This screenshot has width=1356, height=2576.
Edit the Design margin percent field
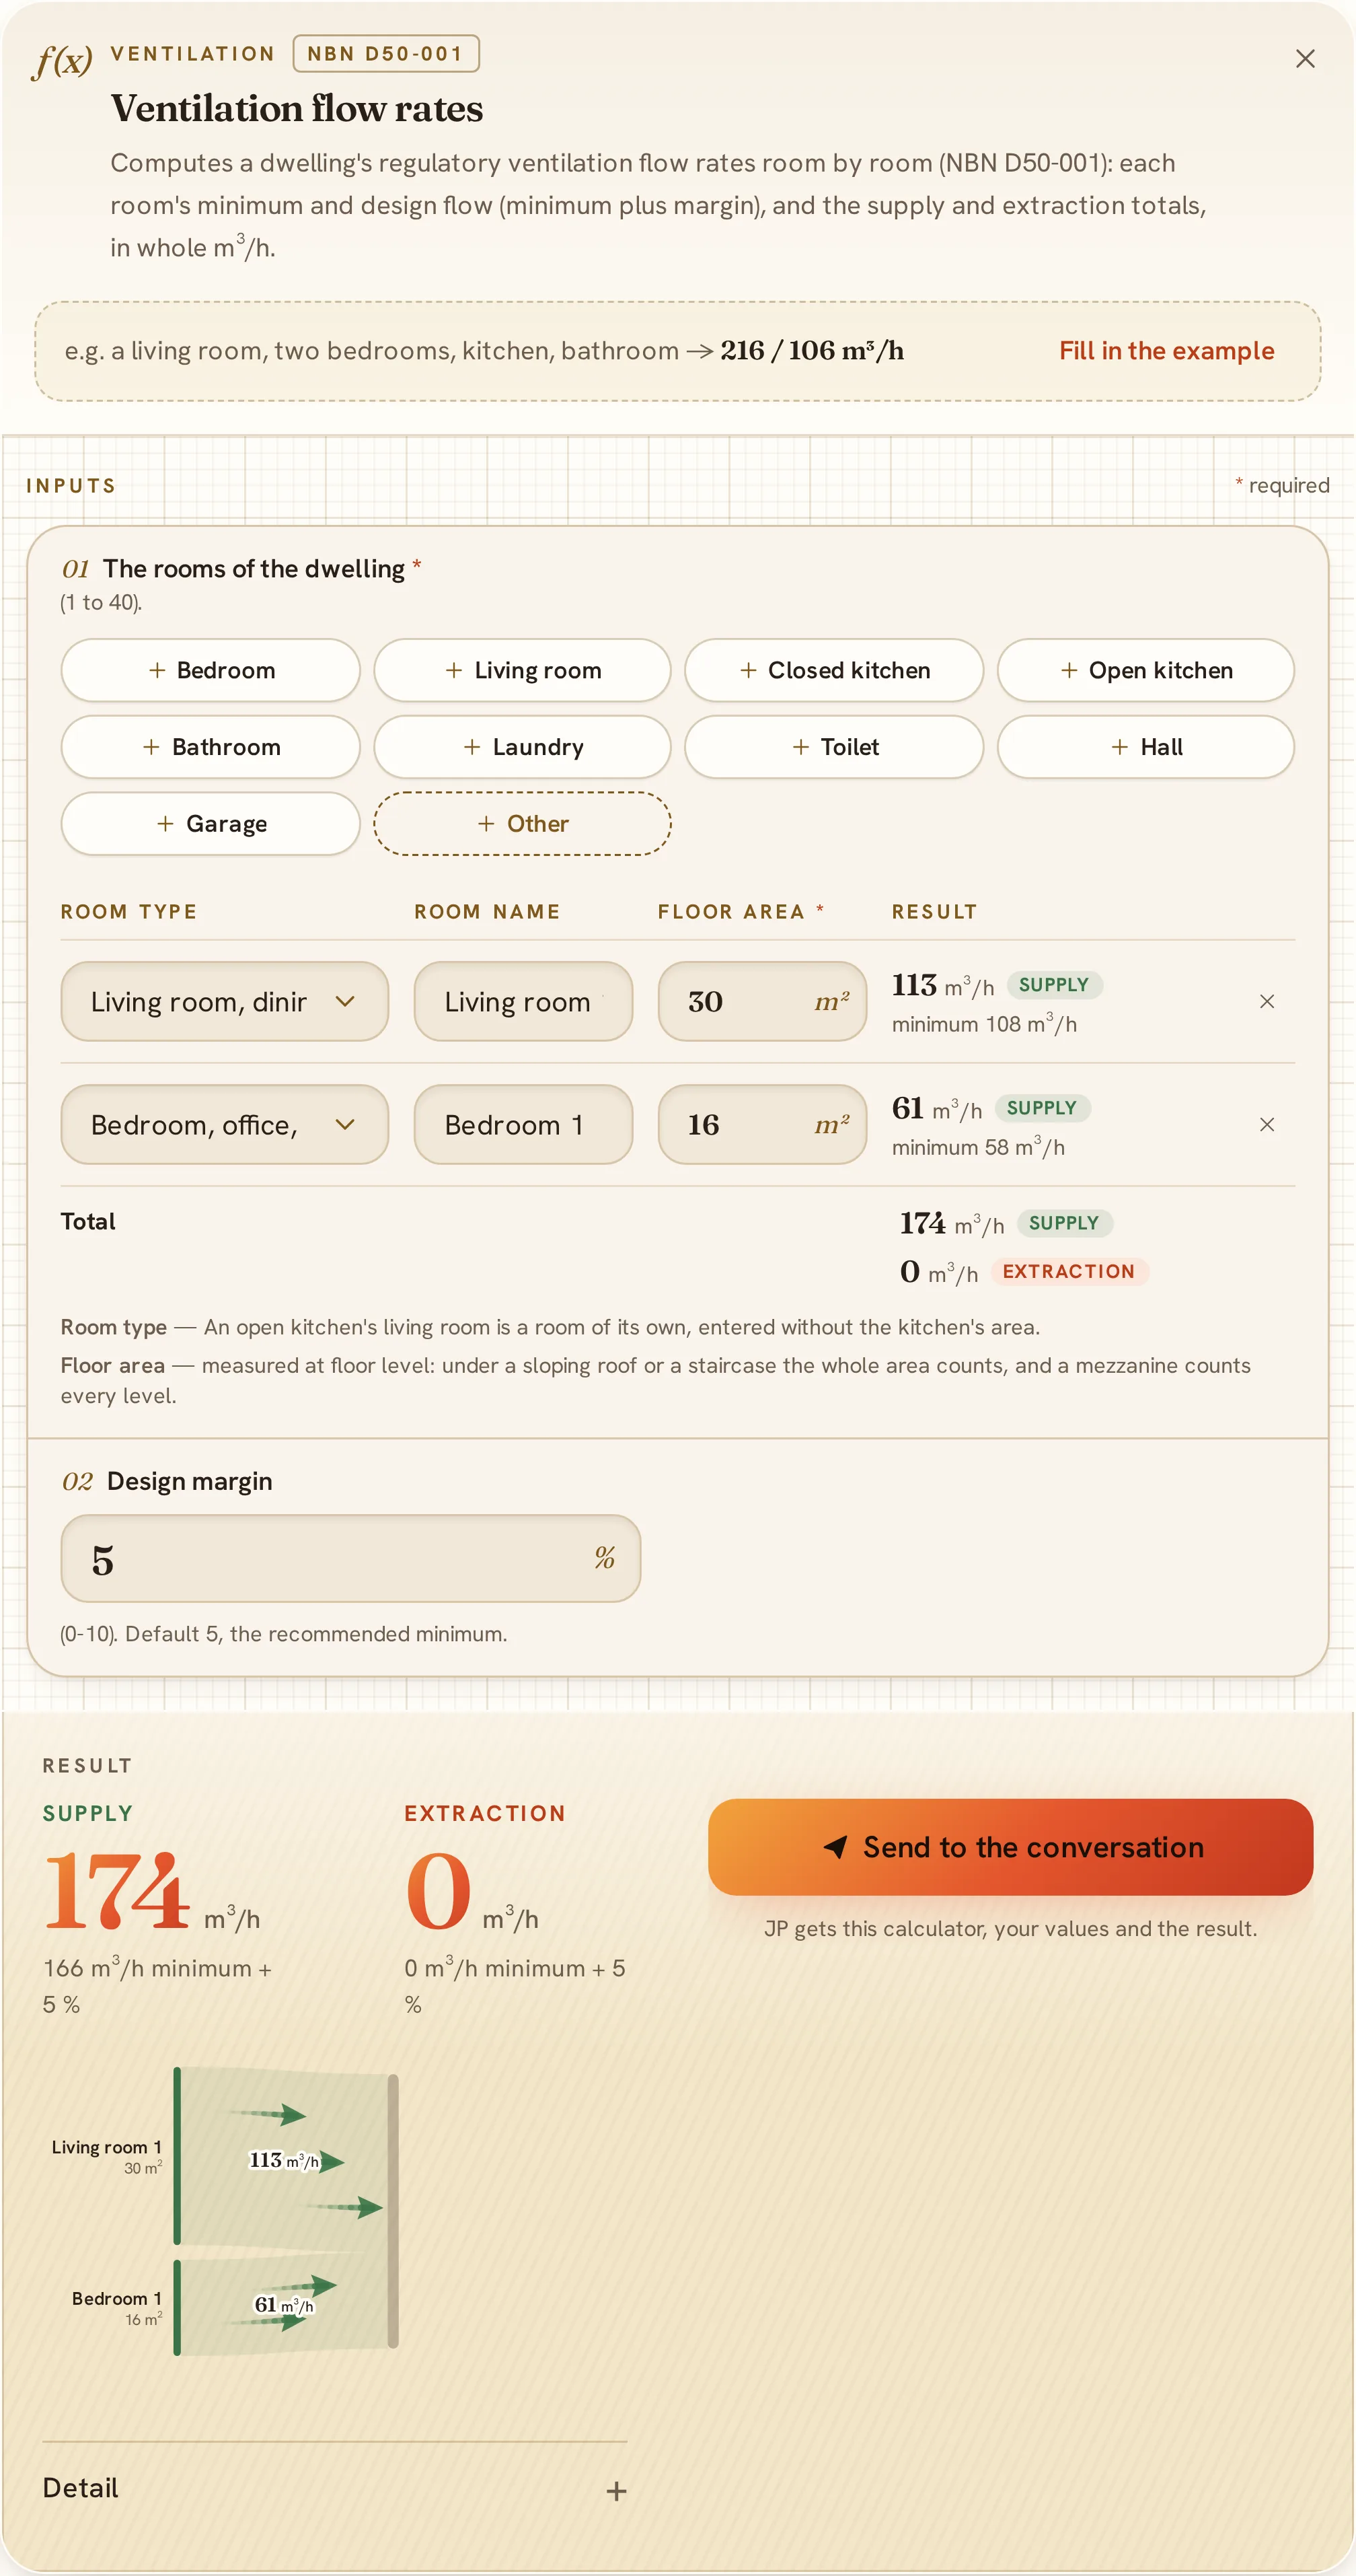(350, 1558)
